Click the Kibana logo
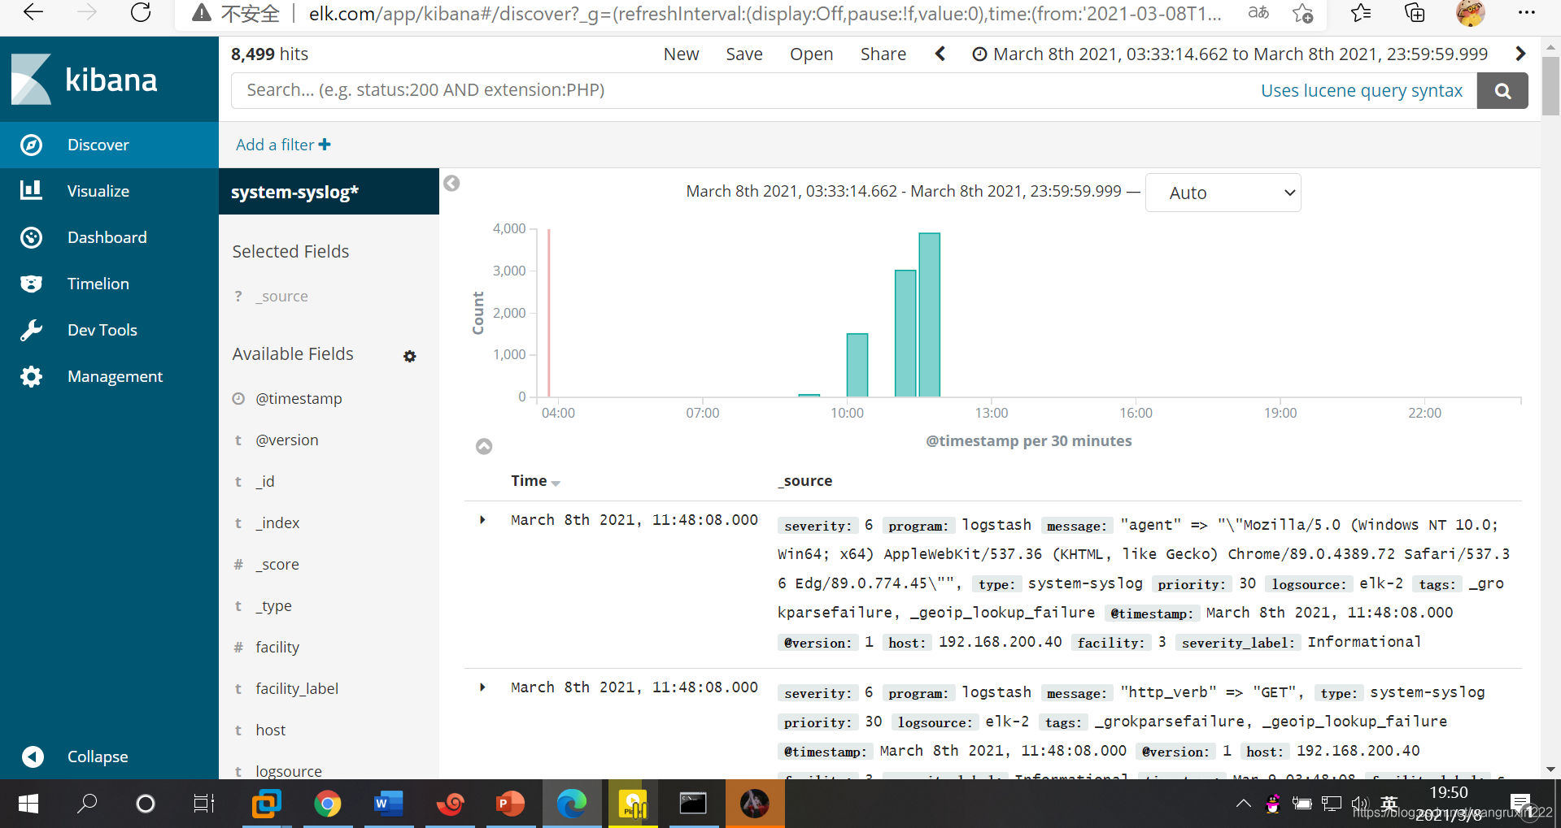The image size is (1561, 828). tap(85, 80)
